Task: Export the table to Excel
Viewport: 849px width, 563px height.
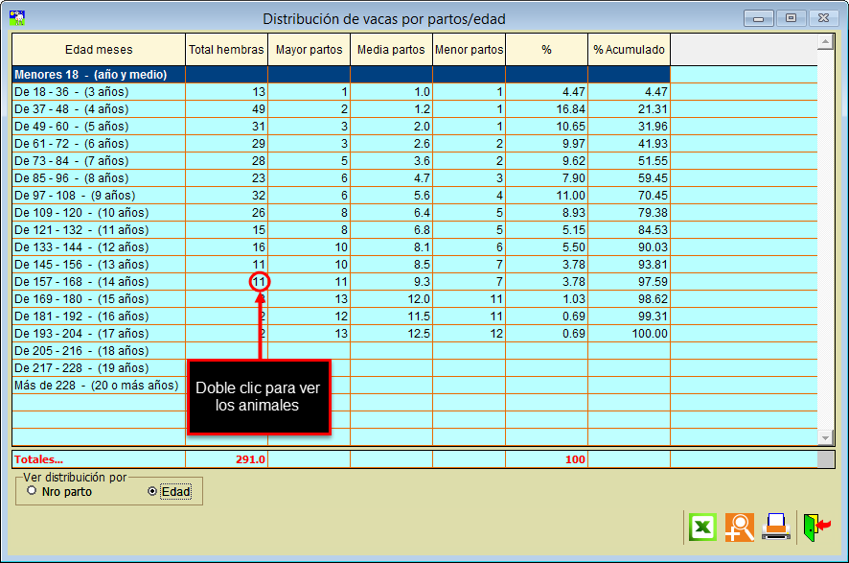Action: point(702,527)
